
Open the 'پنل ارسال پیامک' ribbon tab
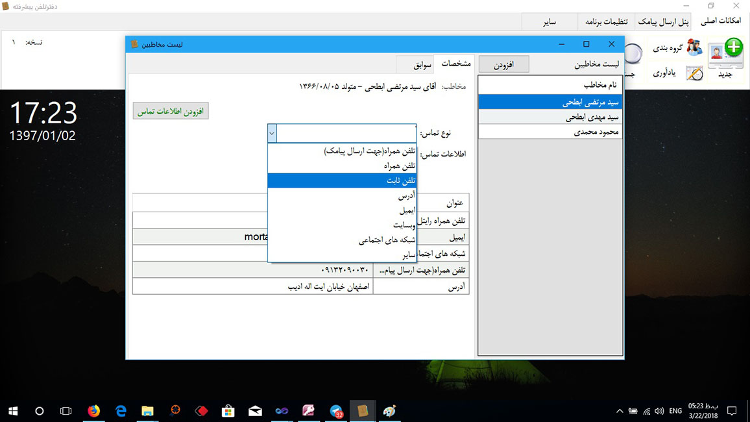tap(664, 21)
